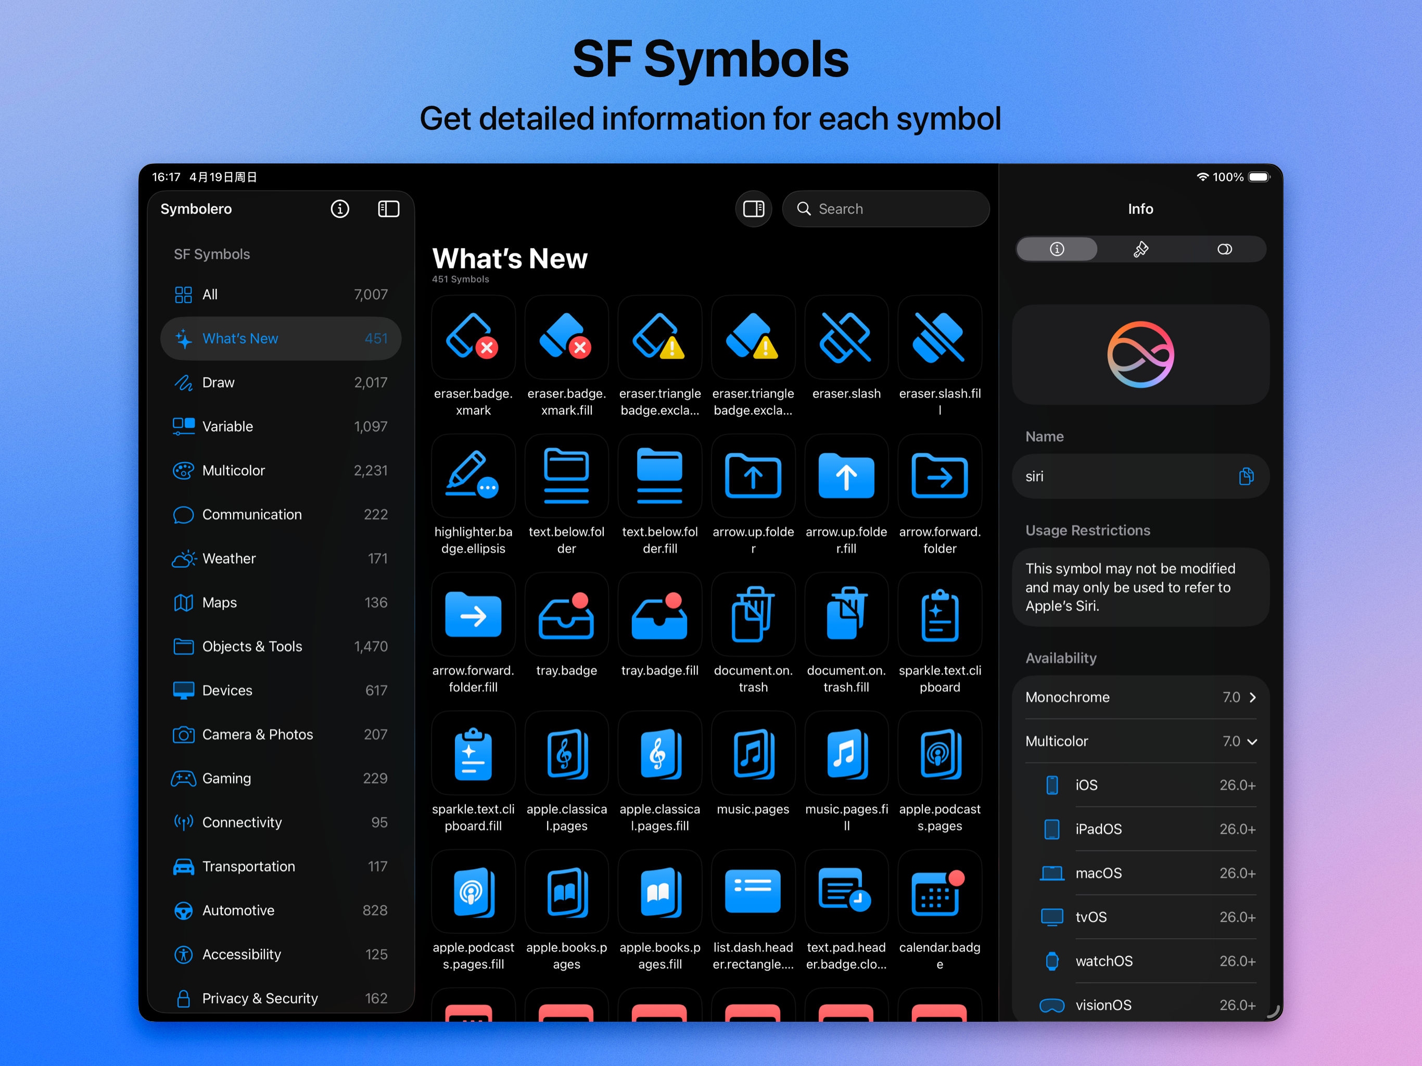This screenshot has width=1422, height=1066.
Task: Open the Communication category
Action: (281, 514)
